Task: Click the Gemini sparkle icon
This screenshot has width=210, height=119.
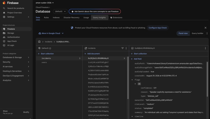Action: coord(72,12)
